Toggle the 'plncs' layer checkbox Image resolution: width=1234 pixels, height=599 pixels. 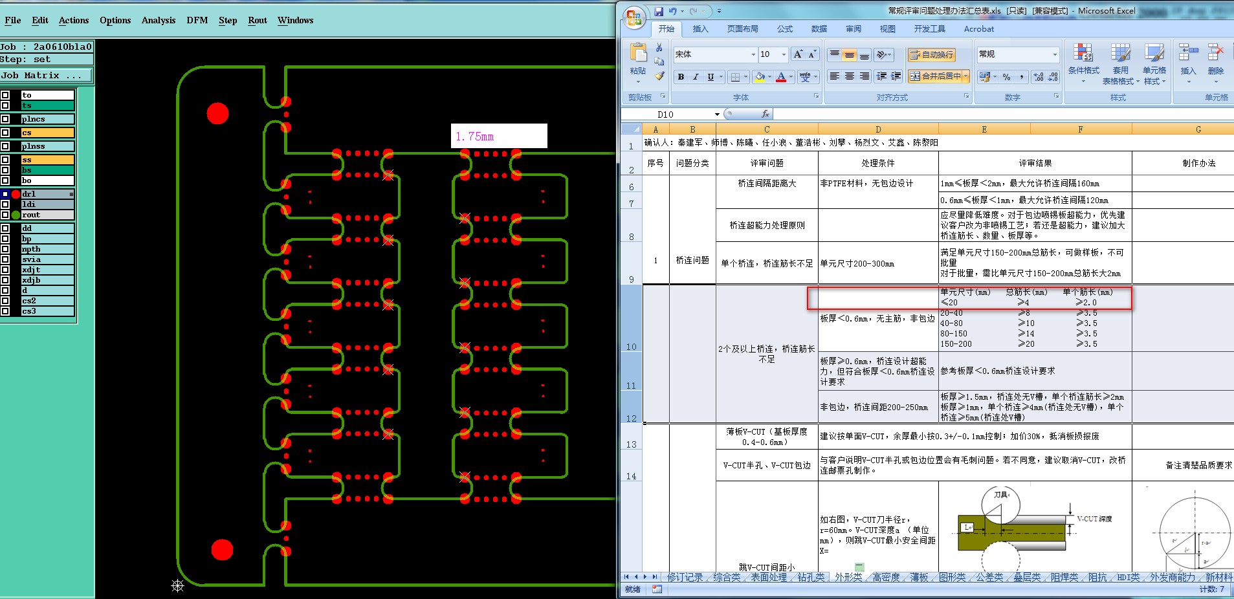point(5,119)
